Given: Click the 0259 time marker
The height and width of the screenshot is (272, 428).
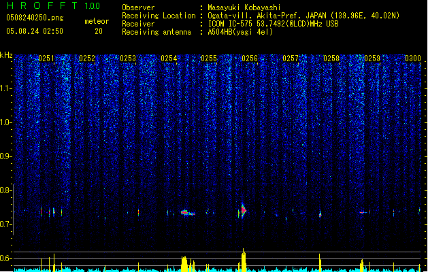Looking at the screenshot, I should point(372,58).
